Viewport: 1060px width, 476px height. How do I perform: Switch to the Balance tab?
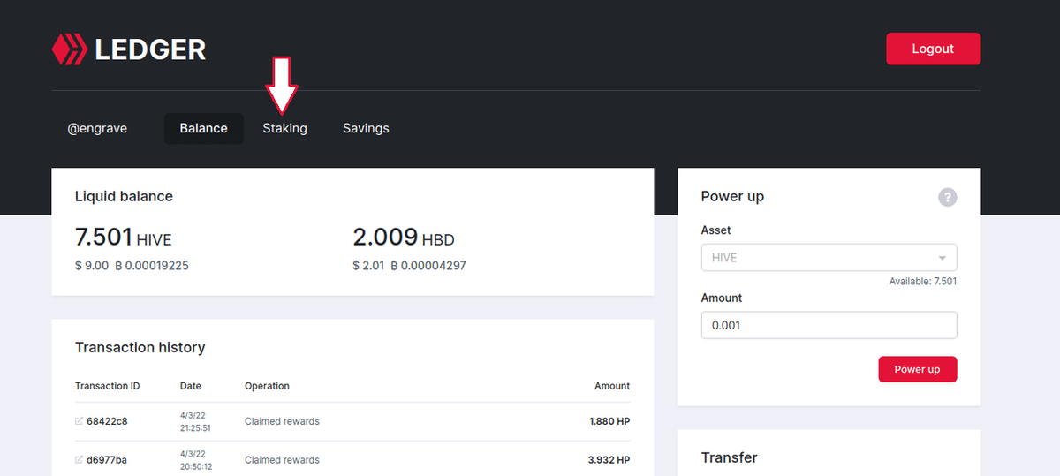(x=203, y=128)
